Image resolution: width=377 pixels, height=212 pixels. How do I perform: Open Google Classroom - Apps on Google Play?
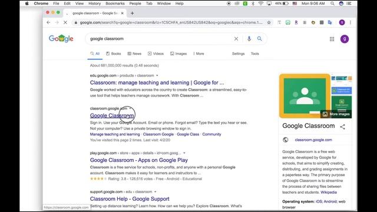click(x=139, y=160)
